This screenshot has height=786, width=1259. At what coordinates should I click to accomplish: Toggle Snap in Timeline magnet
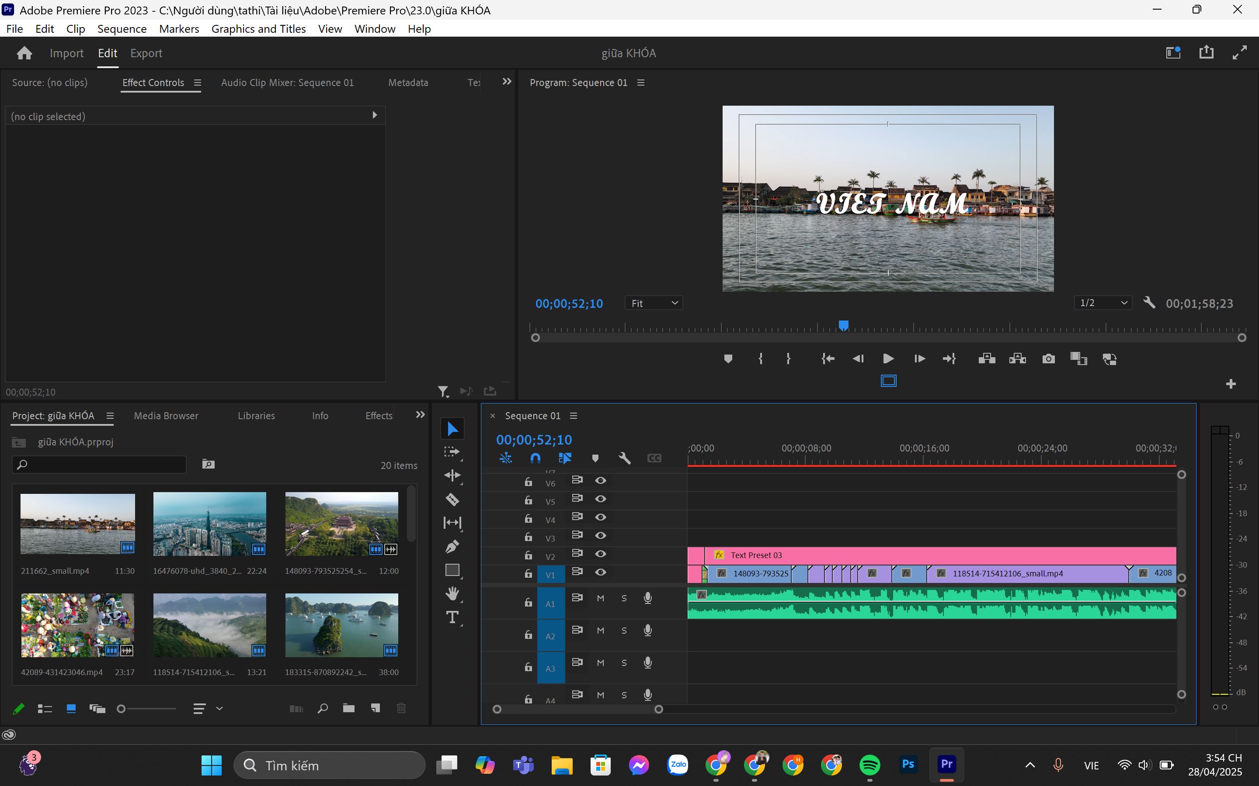536,458
